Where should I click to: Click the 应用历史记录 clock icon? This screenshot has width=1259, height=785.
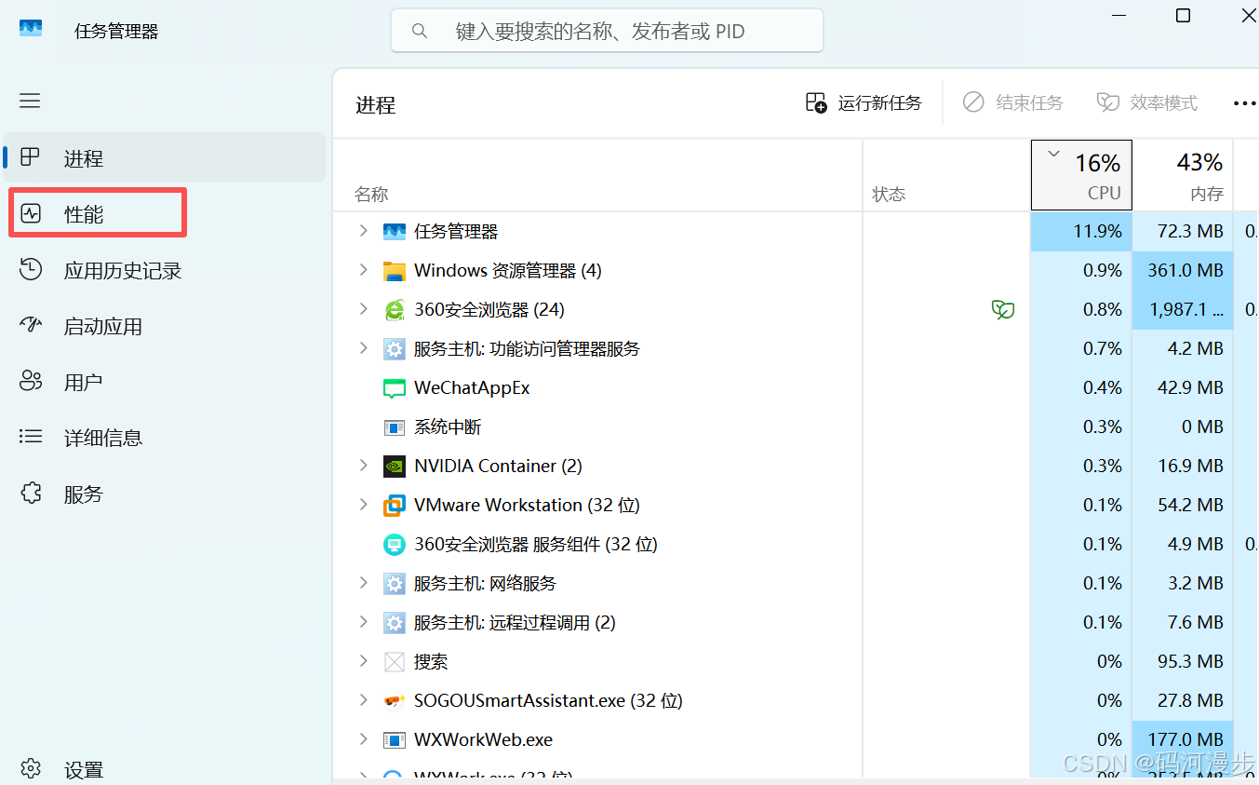tap(31, 270)
